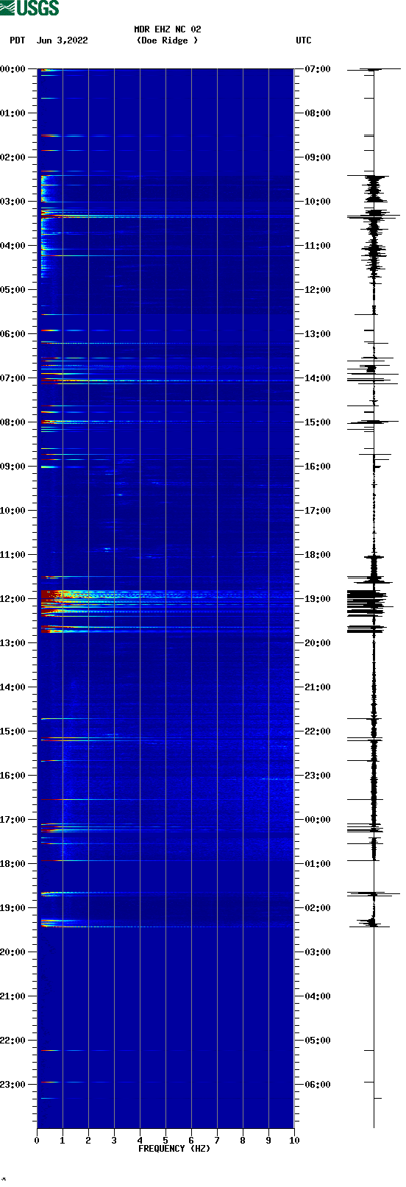This screenshot has width=406, height=1187.
Task: Click the 14:00 UTC time tick label
Action: [318, 378]
